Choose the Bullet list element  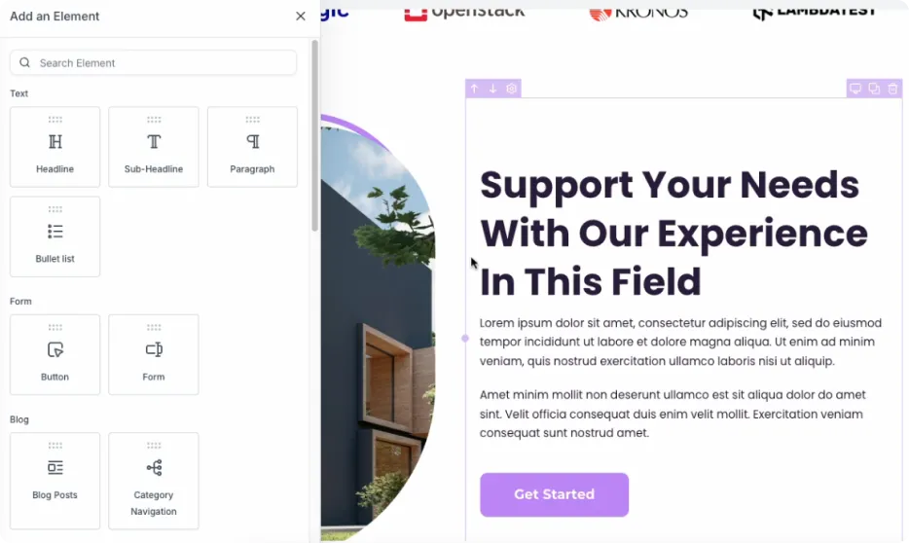[55, 236]
